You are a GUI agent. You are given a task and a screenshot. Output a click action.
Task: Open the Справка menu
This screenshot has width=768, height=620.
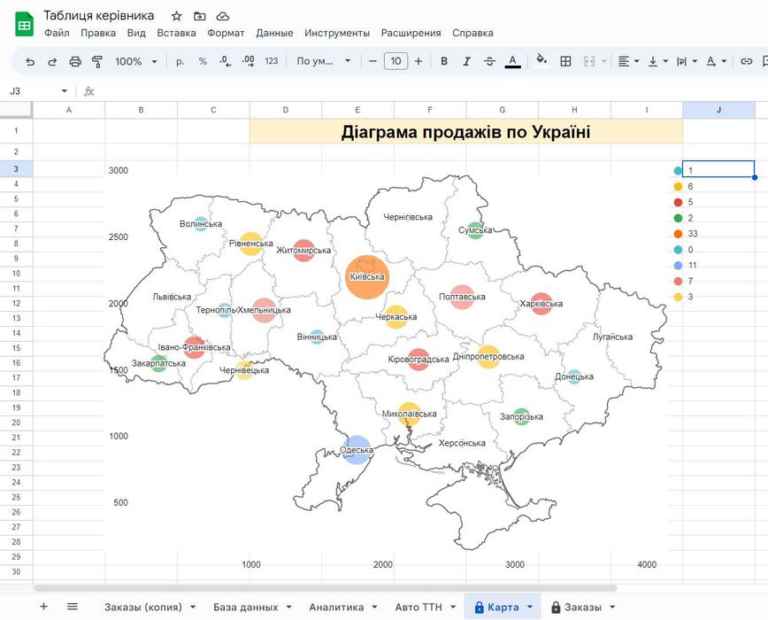(x=472, y=33)
